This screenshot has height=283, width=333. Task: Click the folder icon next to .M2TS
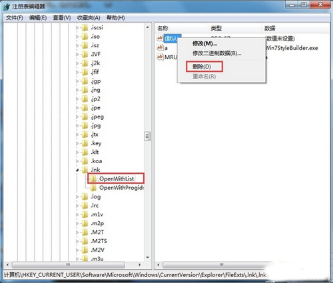tap(85, 241)
